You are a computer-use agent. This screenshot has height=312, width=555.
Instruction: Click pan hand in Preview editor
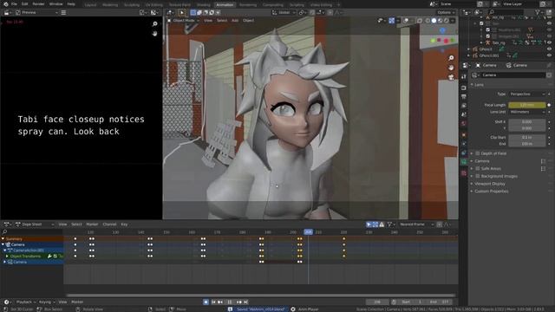tap(154, 33)
